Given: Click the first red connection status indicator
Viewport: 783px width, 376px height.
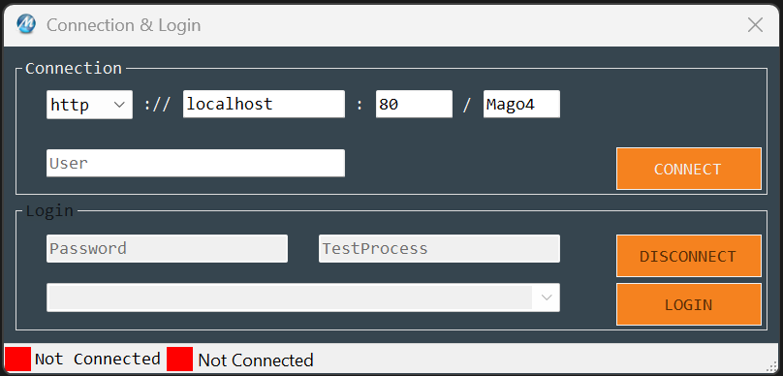Looking at the screenshot, I should tap(17, 359).
